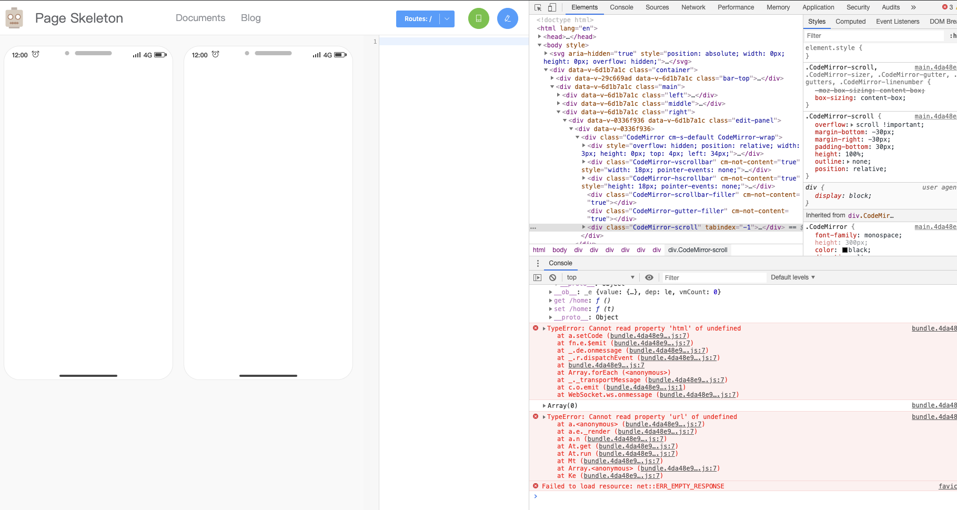Expand the div class middle node
This screenshot has height=510, width=957.
coord(558,104)
